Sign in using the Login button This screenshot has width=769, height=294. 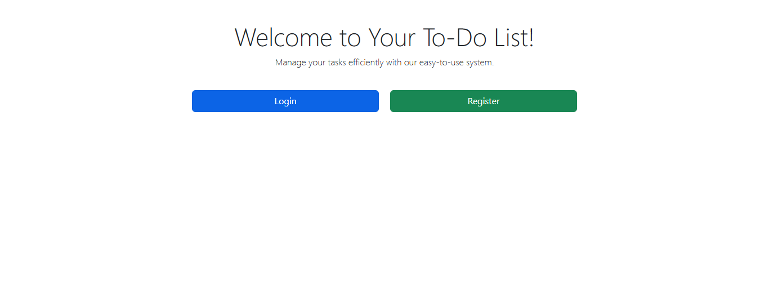coord(285,101)
